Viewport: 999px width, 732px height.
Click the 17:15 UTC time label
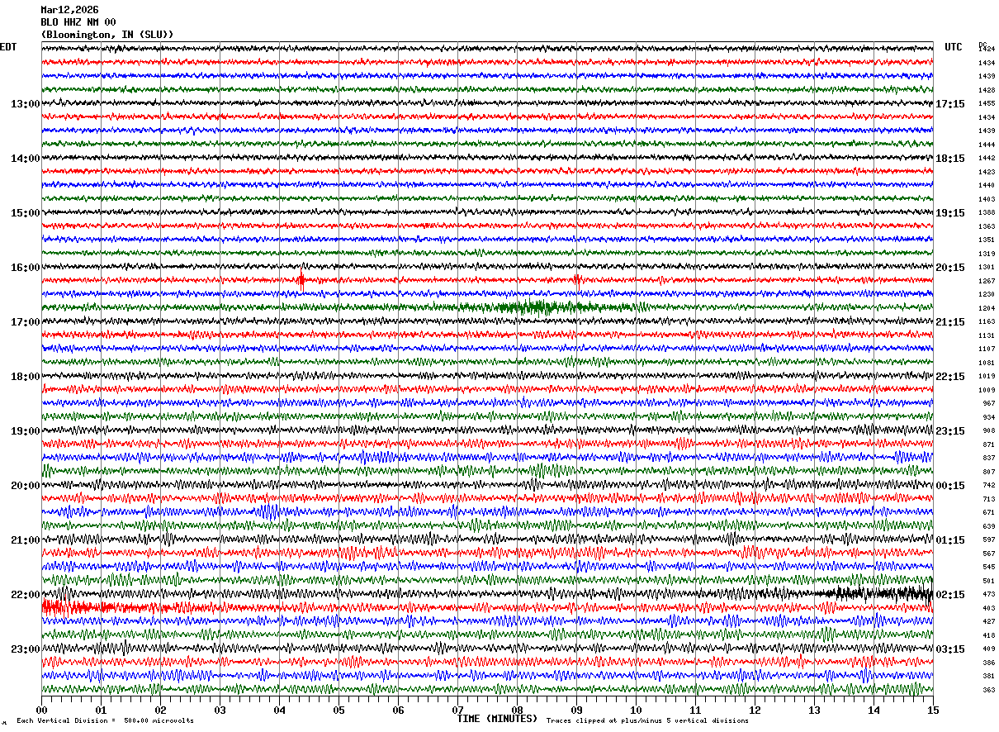(x=950, y=104)
